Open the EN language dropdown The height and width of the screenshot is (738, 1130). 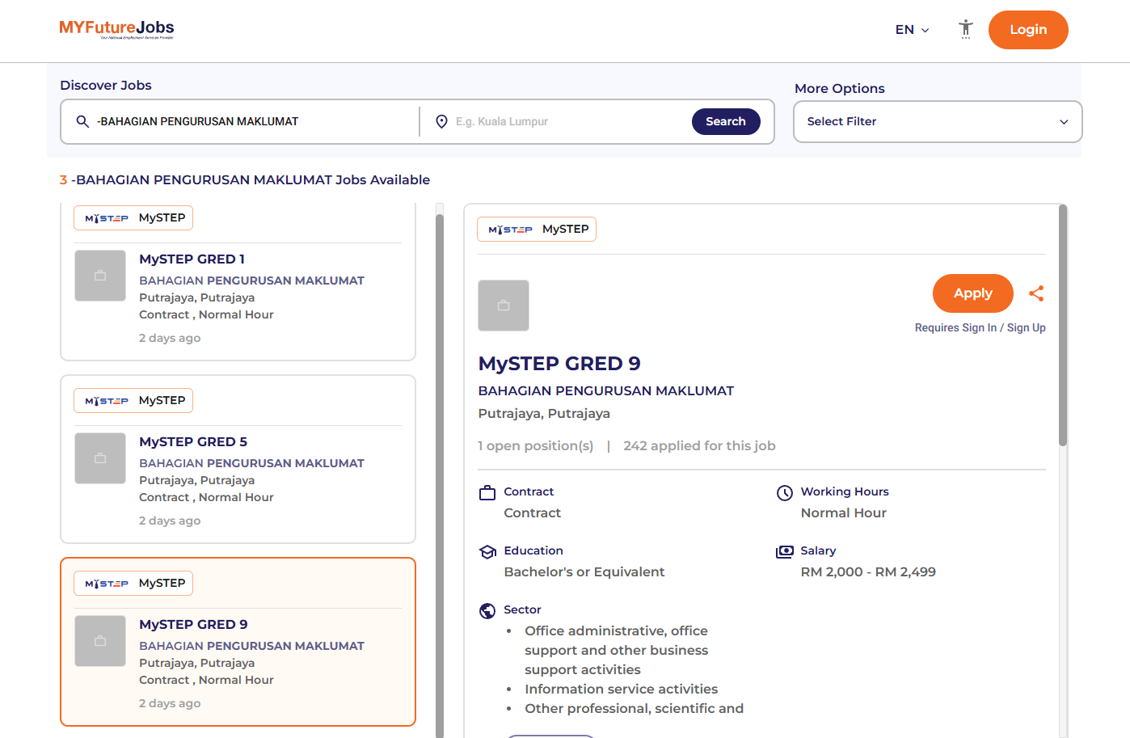coord(912,30)
